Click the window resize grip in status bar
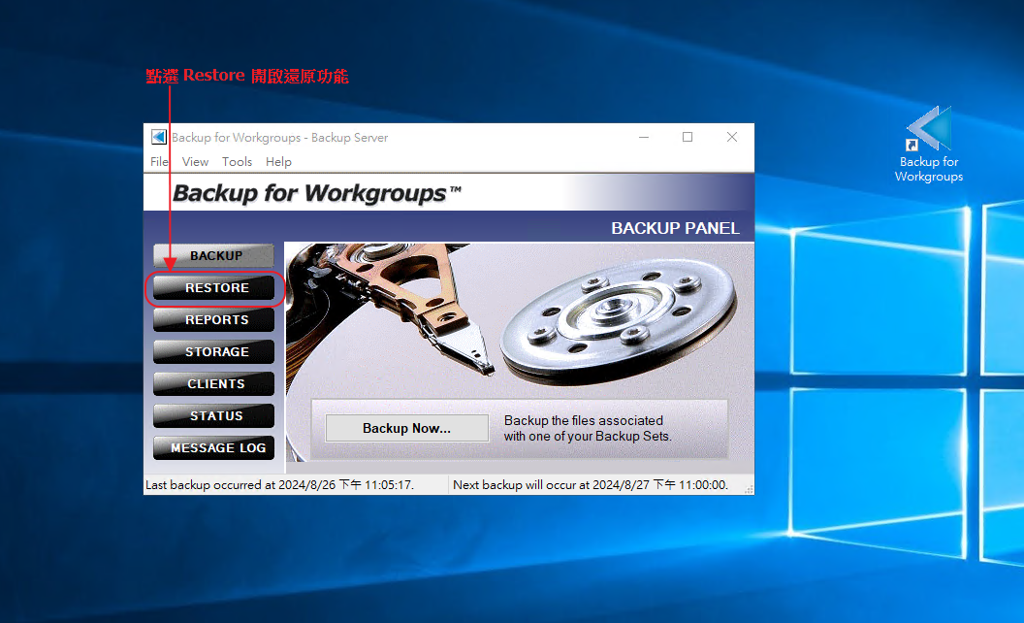The height and width of the screenshot is (623, 1024). 749,489
